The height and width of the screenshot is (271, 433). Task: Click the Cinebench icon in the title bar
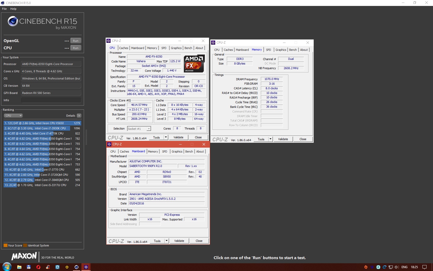click(3, 3)
